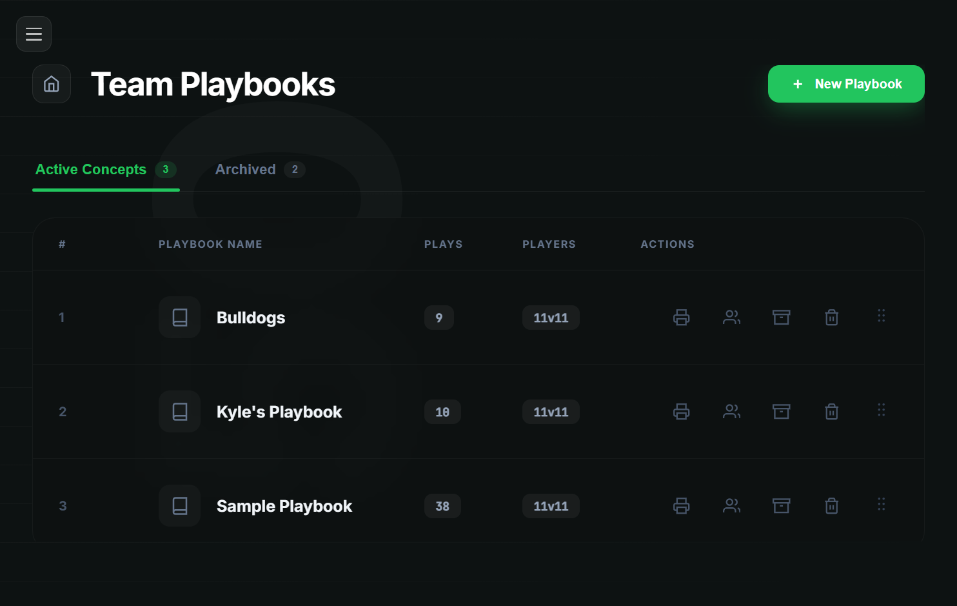Image resolution: width=957 pixels, height=606 pixels.
Task: Click Sample Playbook plays count 38
Action: (442, 506)
